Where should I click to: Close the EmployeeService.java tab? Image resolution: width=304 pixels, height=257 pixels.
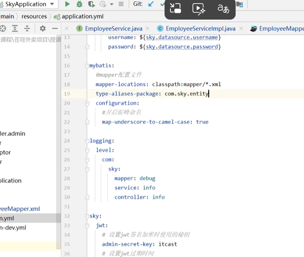tap(148, 29)
